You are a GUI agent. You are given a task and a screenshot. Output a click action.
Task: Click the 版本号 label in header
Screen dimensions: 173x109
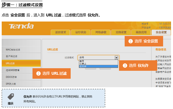[x=145, y=24]
